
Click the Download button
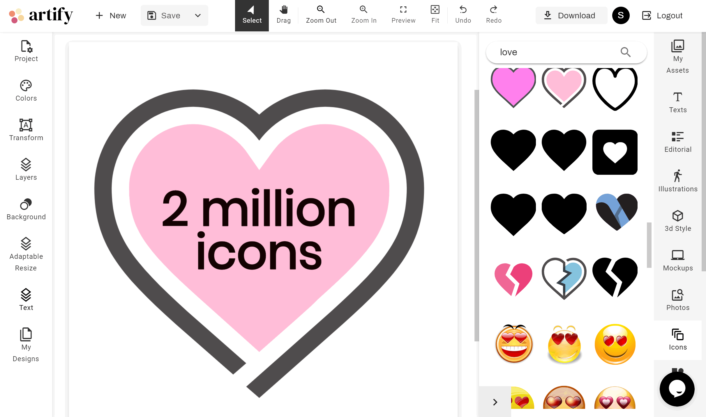[571, 15]
